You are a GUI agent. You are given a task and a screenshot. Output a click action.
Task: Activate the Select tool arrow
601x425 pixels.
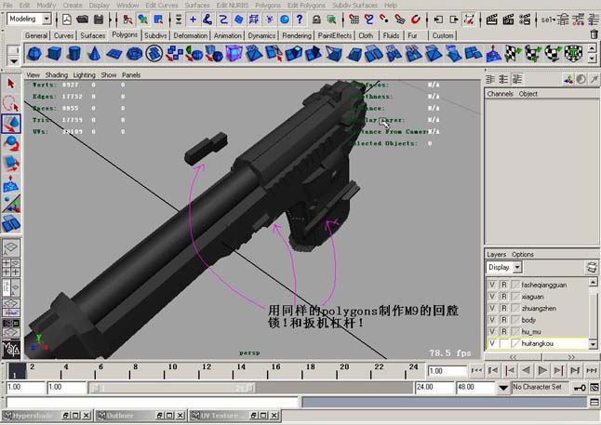11,83
